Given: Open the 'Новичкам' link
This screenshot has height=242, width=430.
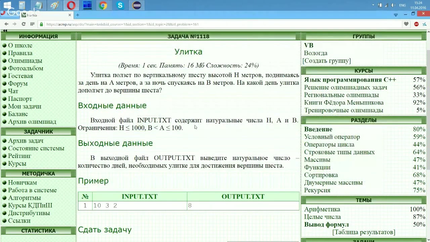Looking at the screenshot, I should pyautogui.click(x=23, y=183).
